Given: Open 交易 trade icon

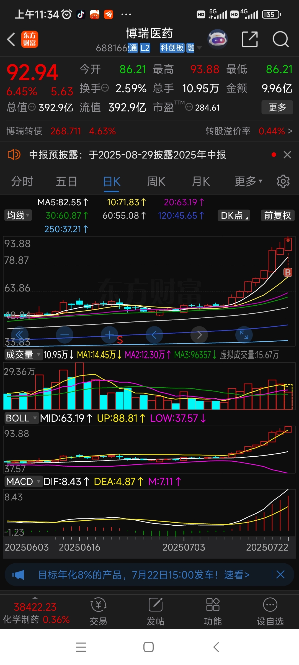Looking at the screenshot, I should [98, 612].
